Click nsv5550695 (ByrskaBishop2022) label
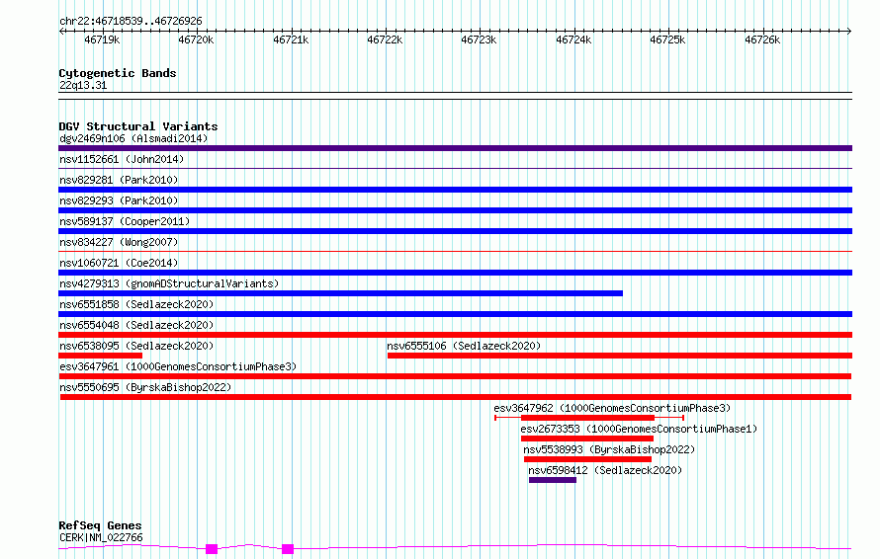The image size is (880, 559). (x=145, y=387)
